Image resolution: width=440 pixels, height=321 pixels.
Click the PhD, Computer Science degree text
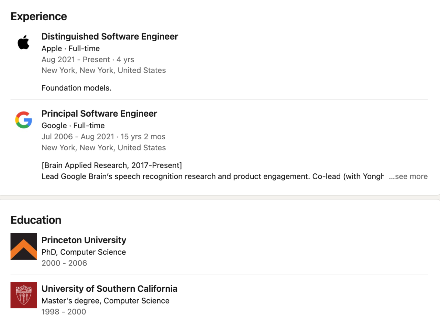click(x=84, y=252)
